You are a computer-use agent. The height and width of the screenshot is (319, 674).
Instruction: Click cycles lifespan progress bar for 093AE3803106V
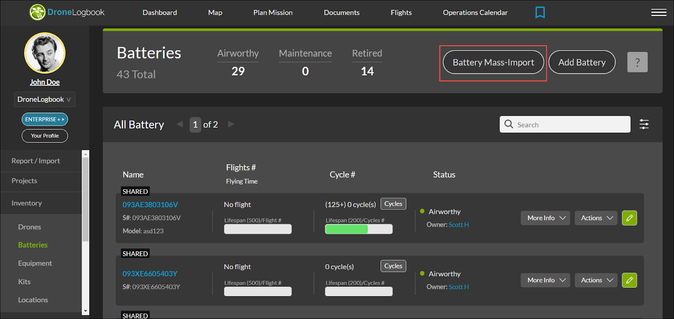359,229
